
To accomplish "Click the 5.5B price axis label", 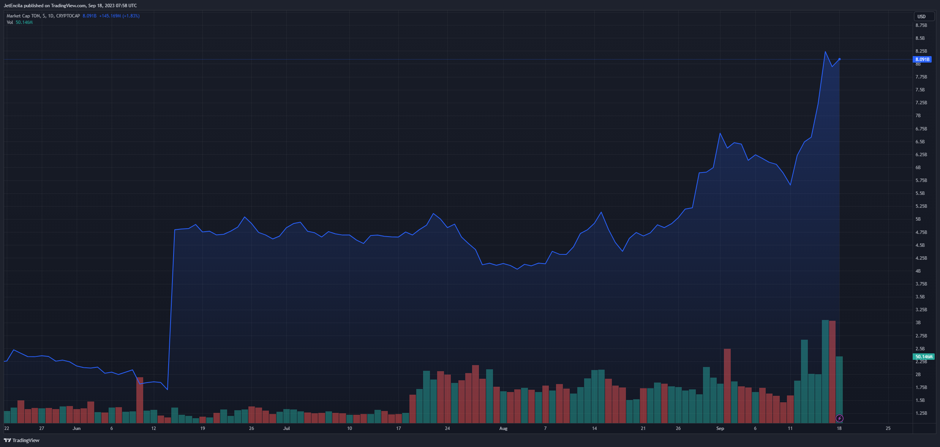I will (920, 193).
